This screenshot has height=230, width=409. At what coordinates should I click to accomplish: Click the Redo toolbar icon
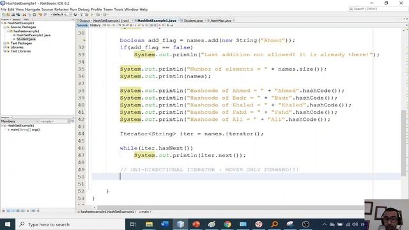pyautogui.click(x=45, y=15)
